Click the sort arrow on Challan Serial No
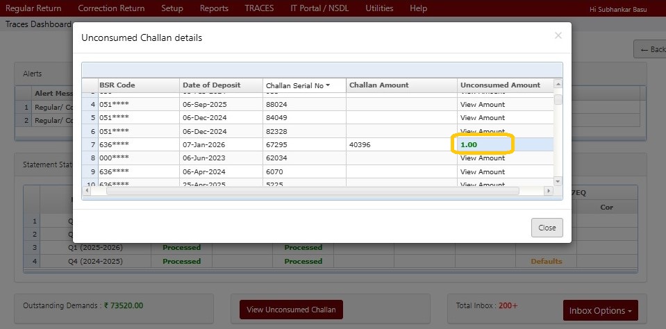The width and height of the screenshot is (666, 329). (328, 86)
